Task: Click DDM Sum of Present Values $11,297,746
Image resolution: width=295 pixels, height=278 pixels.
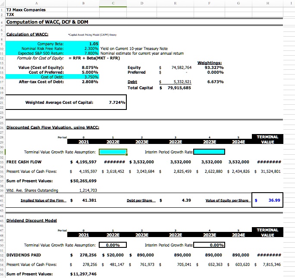Action: (83, 274)
